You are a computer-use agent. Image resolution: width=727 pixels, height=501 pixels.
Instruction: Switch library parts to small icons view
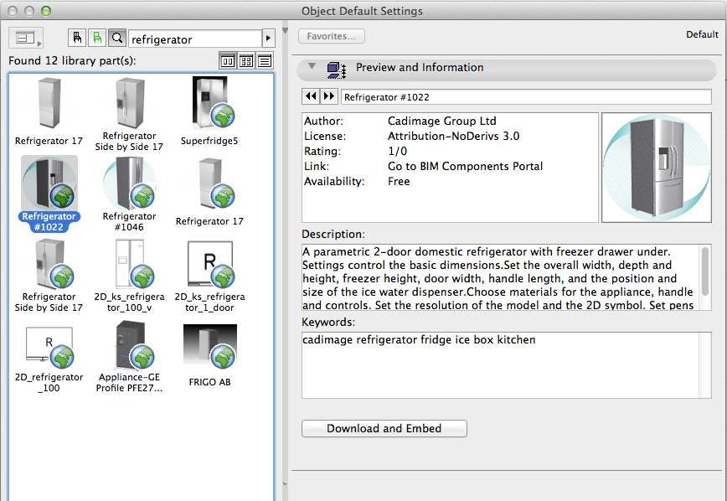[246, 59]
